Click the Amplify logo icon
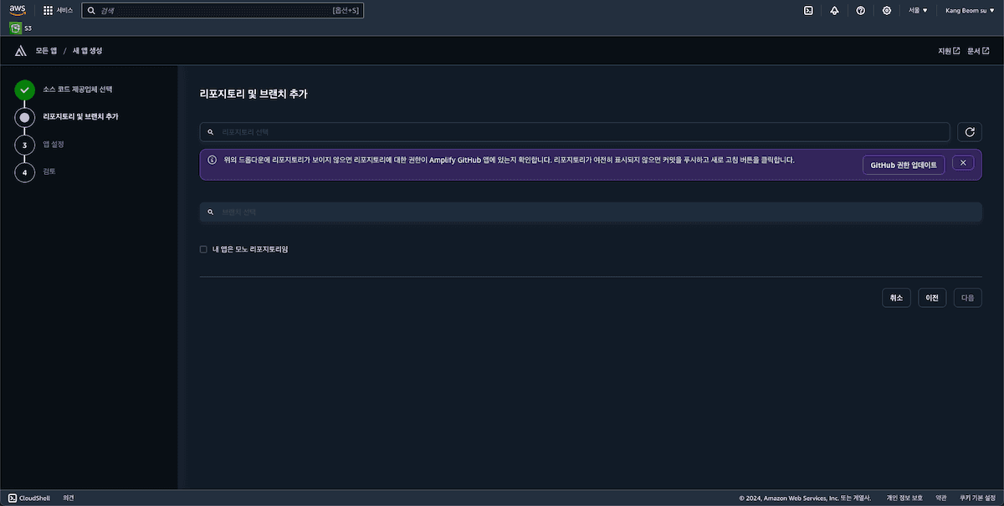This screenshot has height=506, width=1004. (21, 51)
